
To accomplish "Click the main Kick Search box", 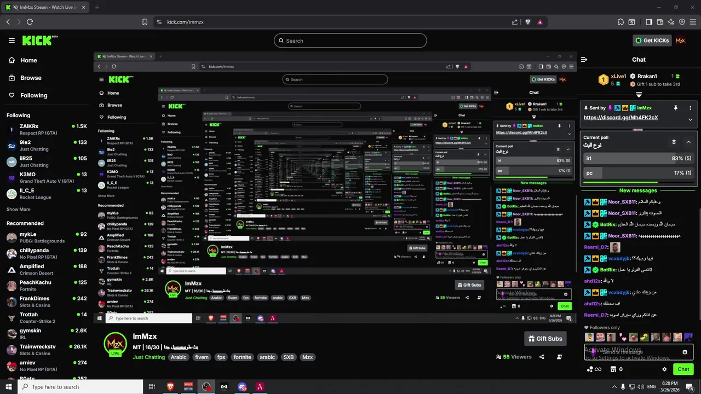I will [350, 40].
